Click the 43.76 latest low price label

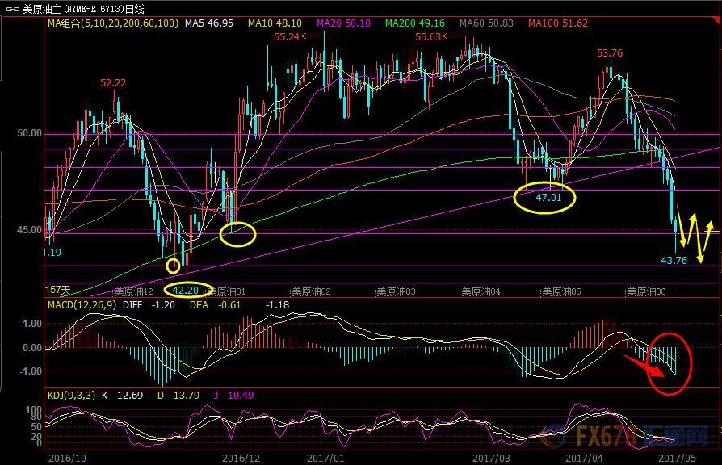click(674, 260)
